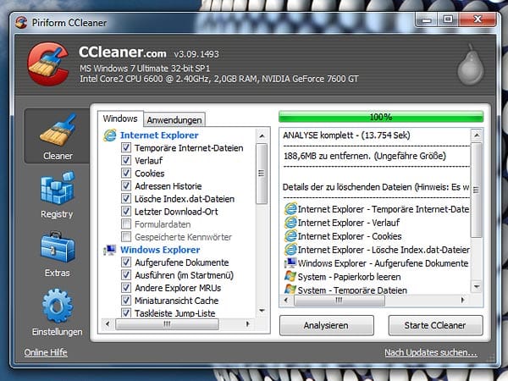This screenshot has width=508, height=381.
Task: Switch to the Anwendungen tab
Action: (174, 120)
